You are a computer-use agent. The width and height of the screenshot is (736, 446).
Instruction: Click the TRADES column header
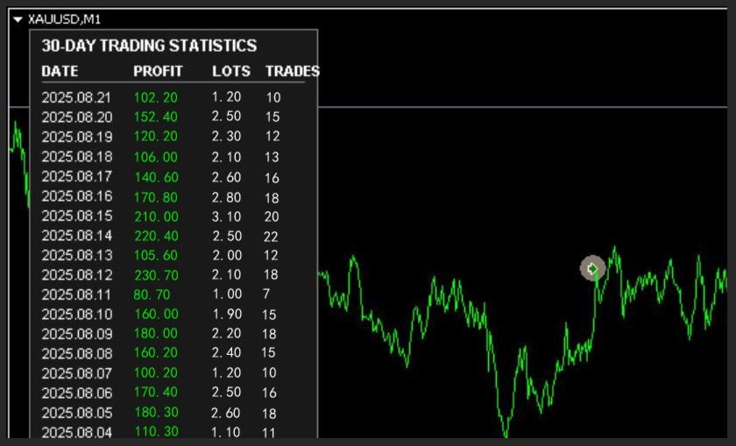293,71
